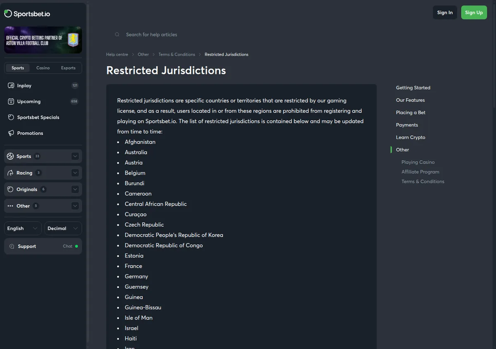Viewport: 496px width, 349px height.
Task: Go to Help centre breadcrumb
Action: point(117,55)
